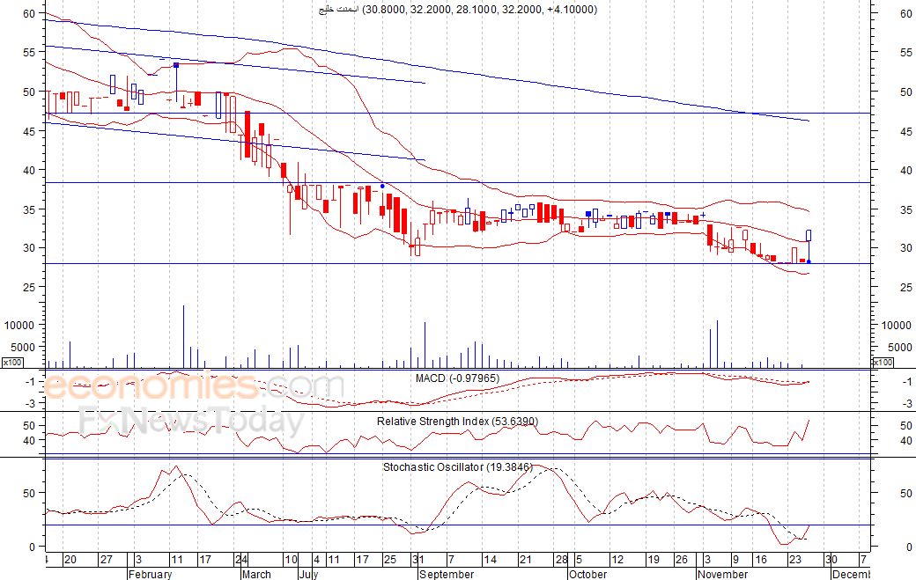Click the March month label on time axis

click(256, 574)
